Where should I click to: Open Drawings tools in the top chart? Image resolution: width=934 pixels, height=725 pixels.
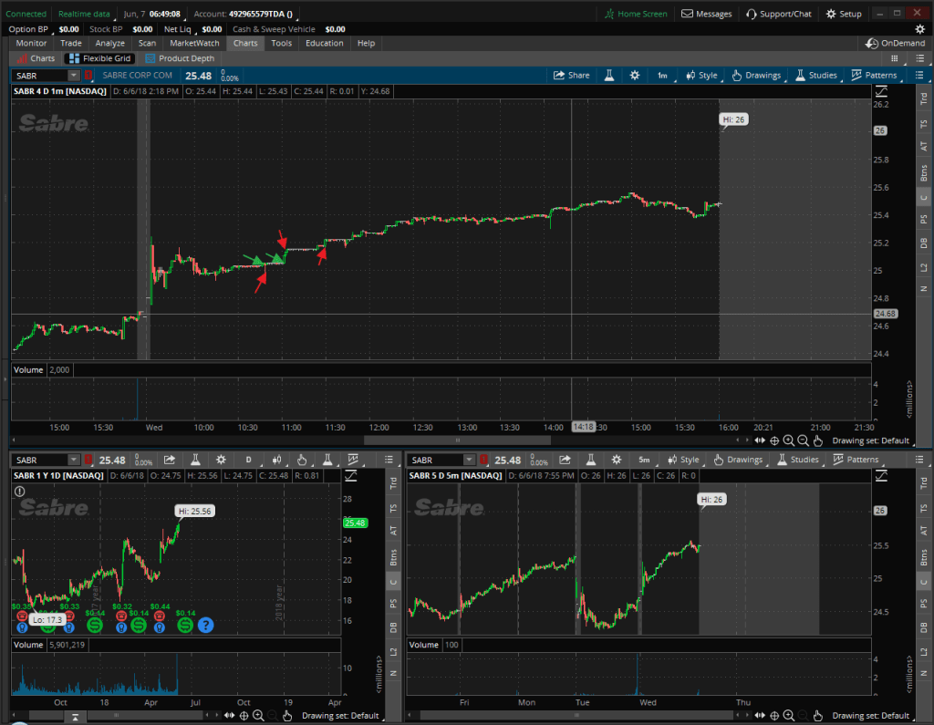click(x=755, y=76)
